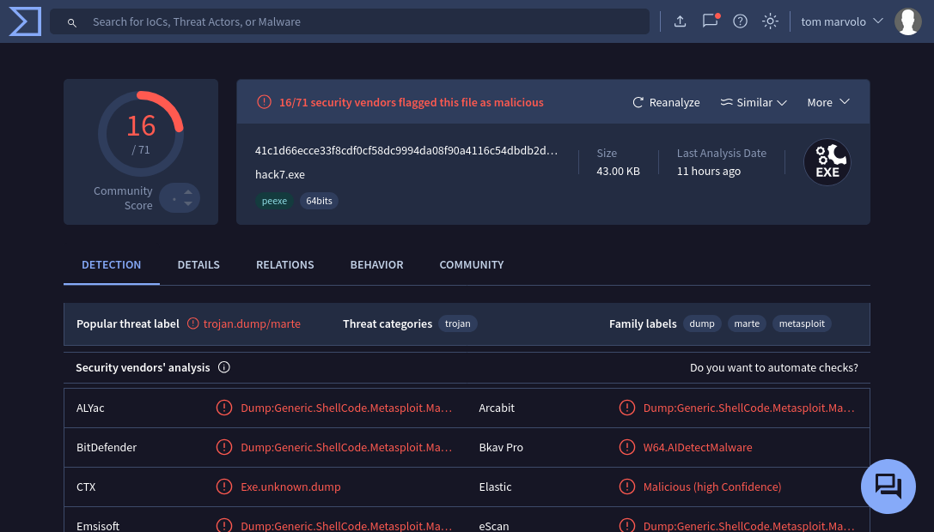Click the 16/71 detection score gauge
This screenshot has width=934, height=532.
tap(141, 133)
